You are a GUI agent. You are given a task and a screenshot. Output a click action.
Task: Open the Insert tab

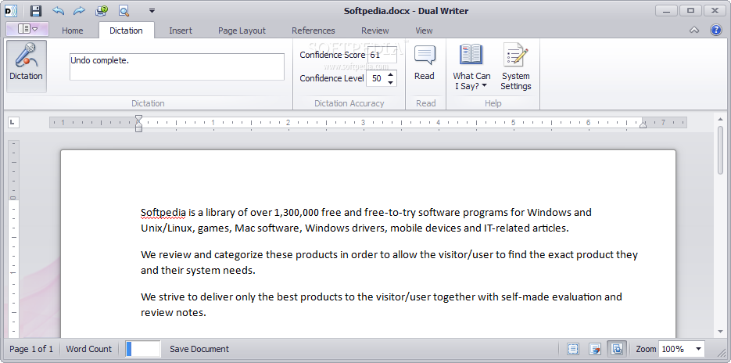point(181,31)
